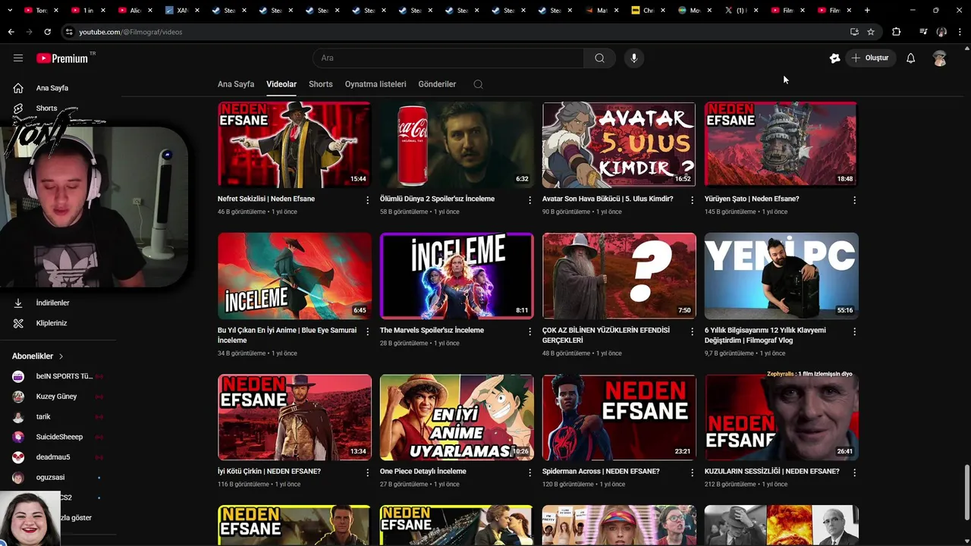The height and width of the screenshot is (546, 971).
Task: Open options menu for Blue Eye Samurai video
Action: pos(368,331)
